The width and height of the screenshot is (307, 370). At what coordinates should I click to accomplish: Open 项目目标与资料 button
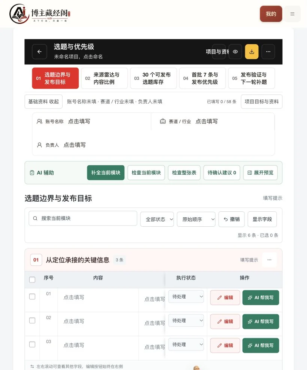(262, 101)
